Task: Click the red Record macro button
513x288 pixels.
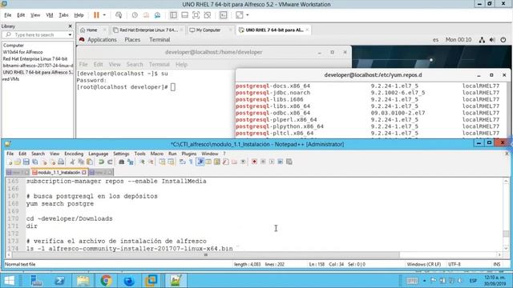Action: pyautogui.click(x=254, y=162)
